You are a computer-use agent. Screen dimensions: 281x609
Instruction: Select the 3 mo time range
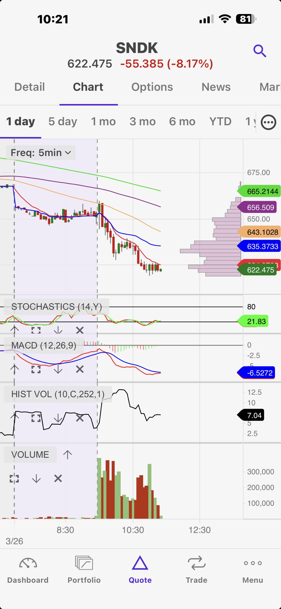143,121
